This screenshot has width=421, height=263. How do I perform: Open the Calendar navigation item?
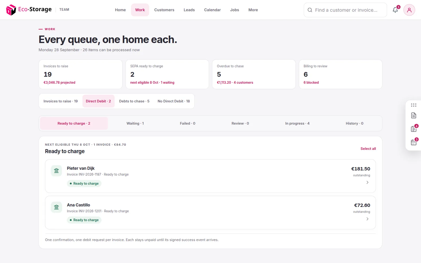coord(212,10)
